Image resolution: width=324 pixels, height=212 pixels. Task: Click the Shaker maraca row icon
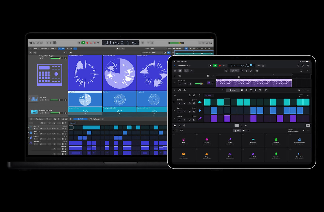click(200, 119)
